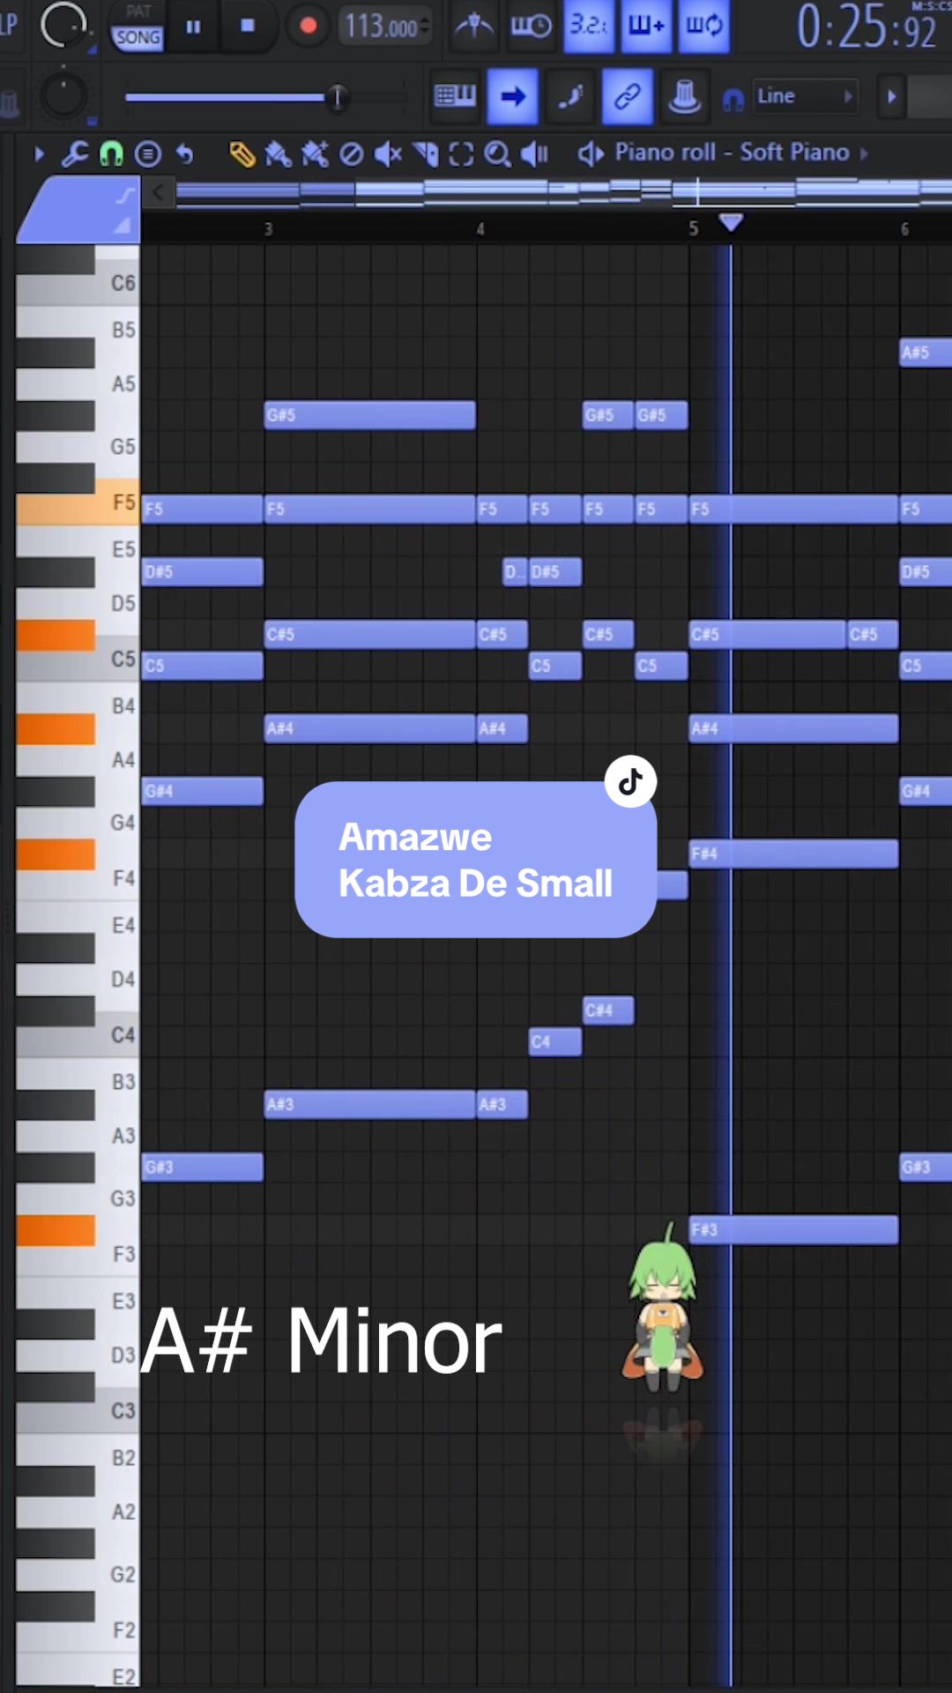
Task: Select the Draw pencil tool
Action: click(x=242, y=154)
